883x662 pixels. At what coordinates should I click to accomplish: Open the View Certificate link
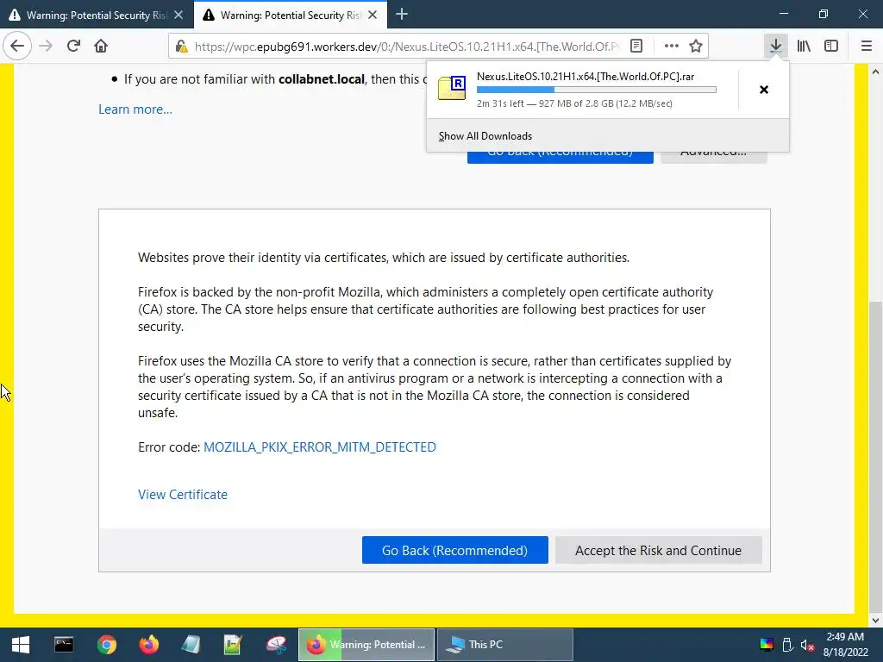point(183,494)
